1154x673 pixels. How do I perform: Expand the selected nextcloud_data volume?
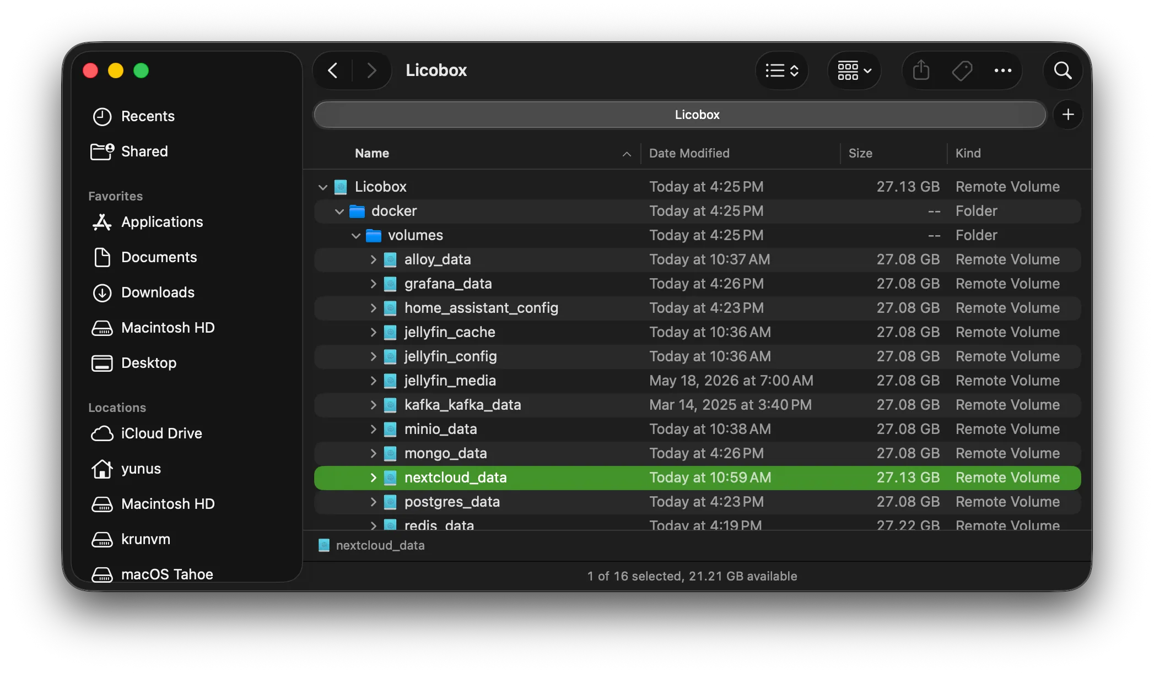click(373, 477)
